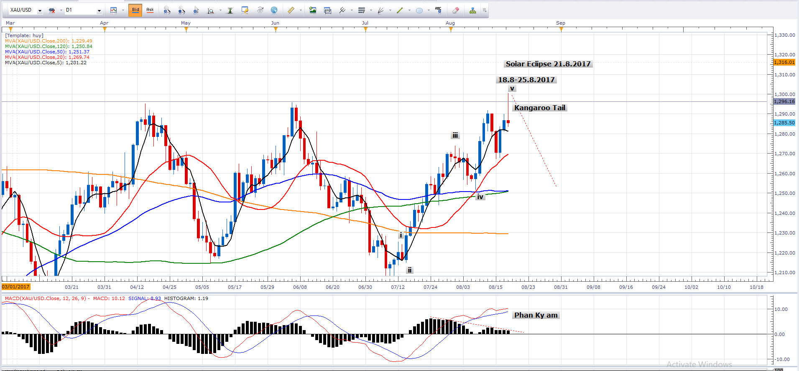
Task: Click the Solar Eclipse 21.8.2017 label
Action: [548, 64]
